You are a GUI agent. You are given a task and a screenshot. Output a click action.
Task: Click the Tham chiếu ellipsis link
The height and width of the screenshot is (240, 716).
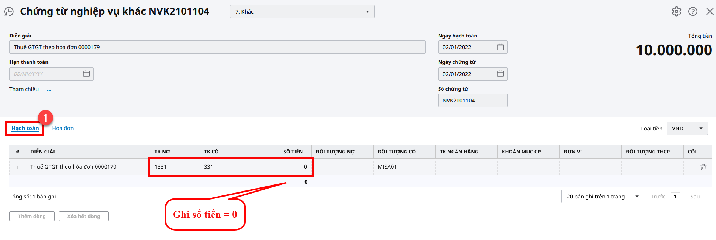[x=49, y=90]
